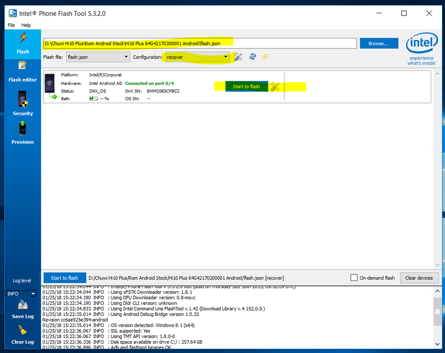Click the device list scroll up arrow
The image size is (445, 353).
437,74
